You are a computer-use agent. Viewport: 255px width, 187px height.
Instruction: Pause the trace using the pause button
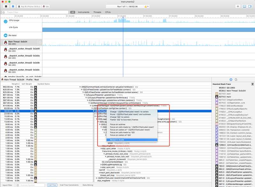pyautogui.click(x=13, y=6)
